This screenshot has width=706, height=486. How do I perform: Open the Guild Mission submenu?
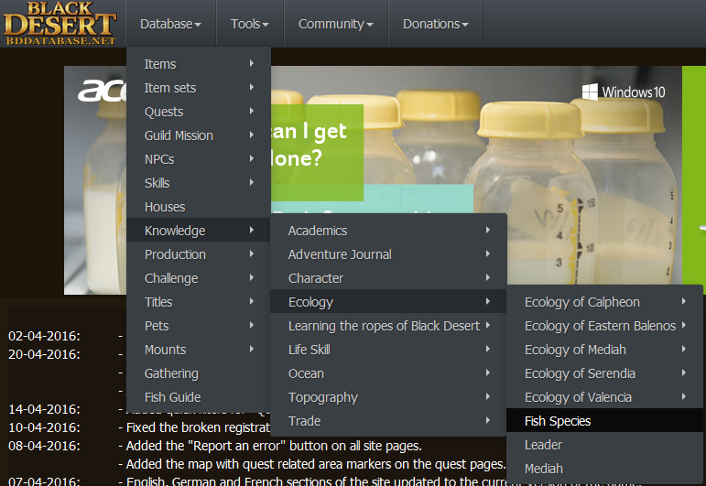pyautogui.click(x=199, y=135)
